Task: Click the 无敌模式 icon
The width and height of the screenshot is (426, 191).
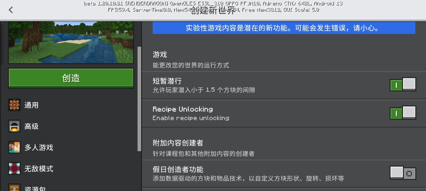Action: 14,169
